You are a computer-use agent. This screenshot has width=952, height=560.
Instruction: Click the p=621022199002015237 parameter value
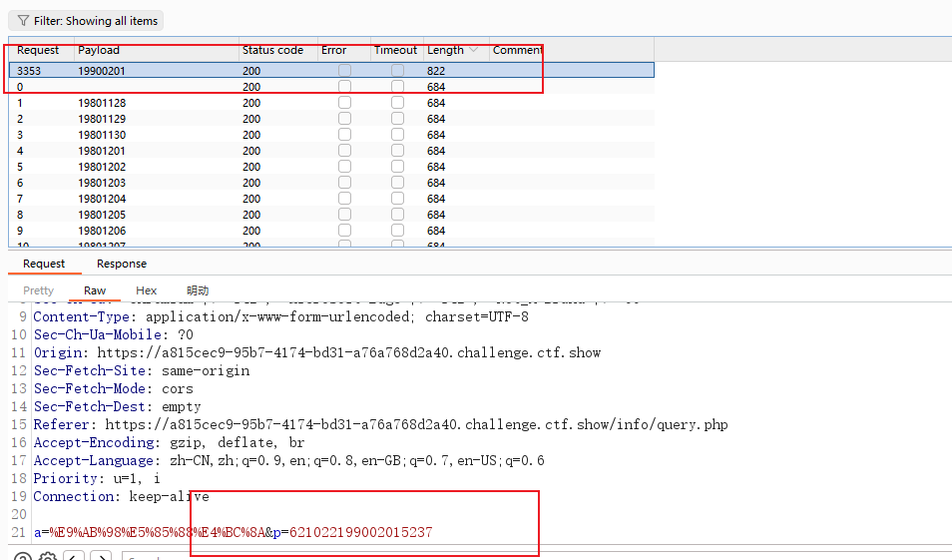point(360,532)
